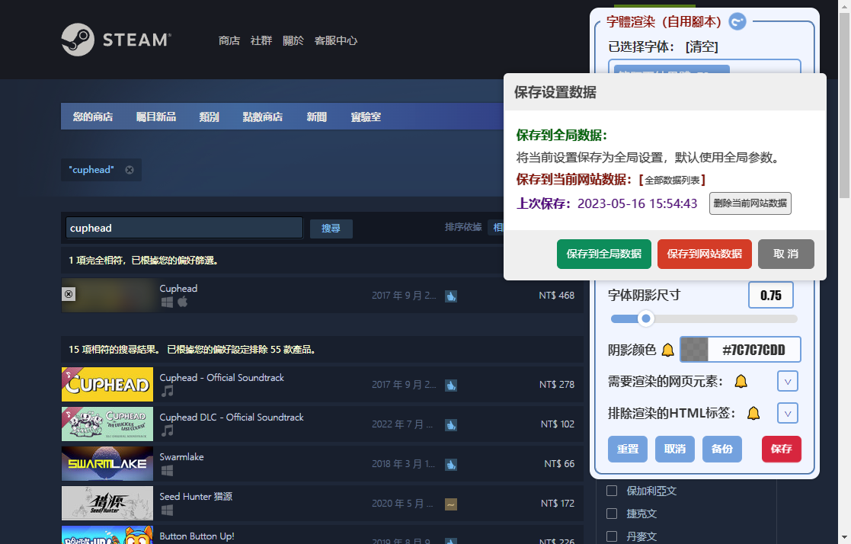Click the thumbs-up review icon on Cuphead row
The height and width of the screenshot is (544, 851).
[x=451, y=296]
